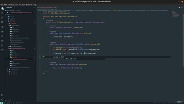Click the lightbulb code action icon
This screenshot has height=104, width=184.
pos(44,57)
